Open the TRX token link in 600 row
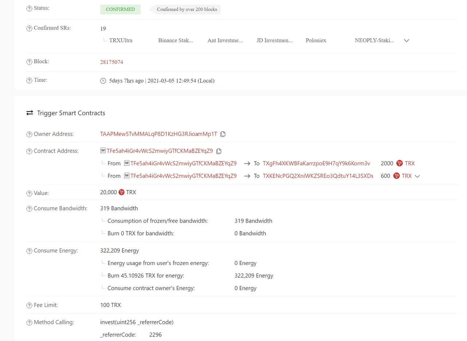The height and width of the screenshot is (341, 467). (407, 176)
